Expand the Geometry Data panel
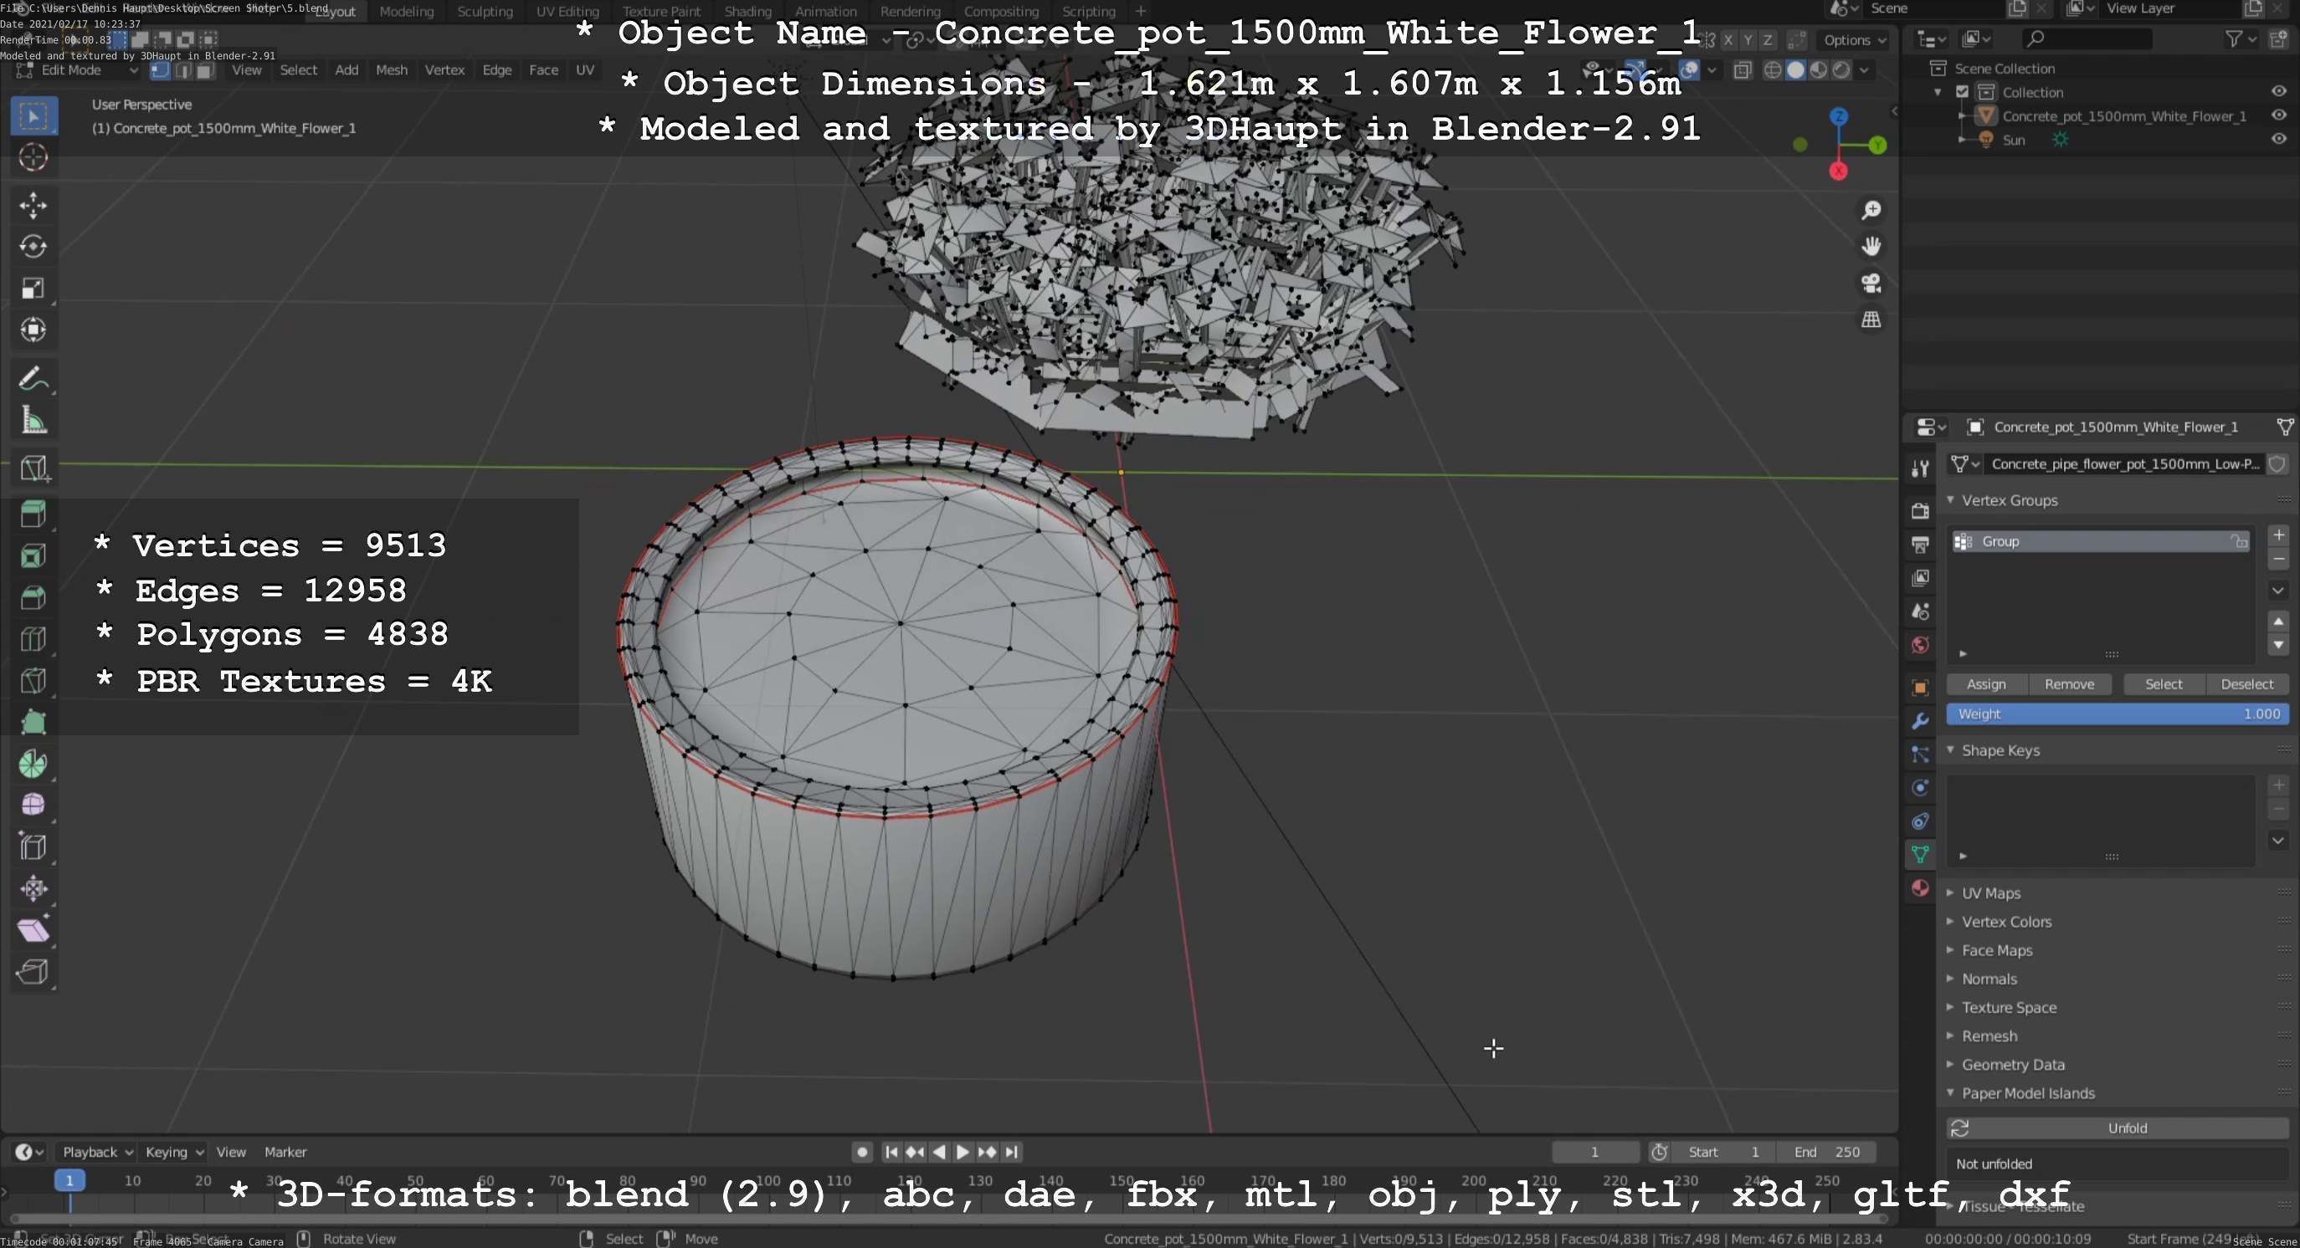 pyautogui.click(x=1951, y=1064)
